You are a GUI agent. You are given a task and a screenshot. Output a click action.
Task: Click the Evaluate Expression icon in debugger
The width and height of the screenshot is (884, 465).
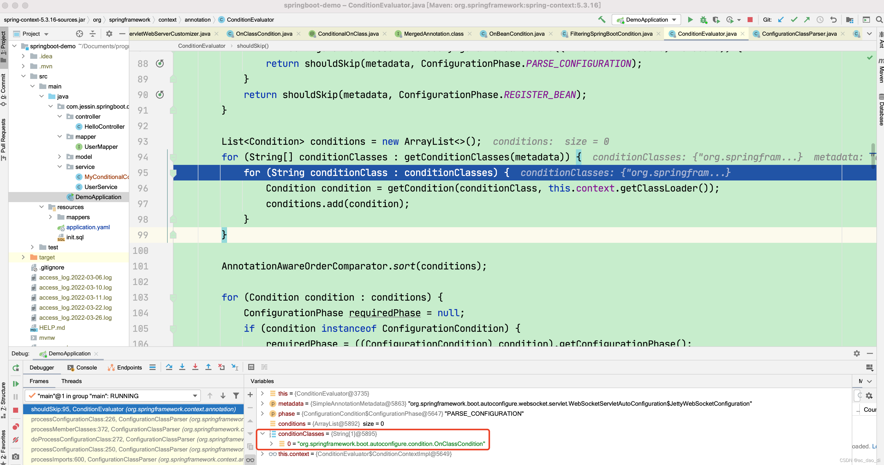(x=250, y=367)
